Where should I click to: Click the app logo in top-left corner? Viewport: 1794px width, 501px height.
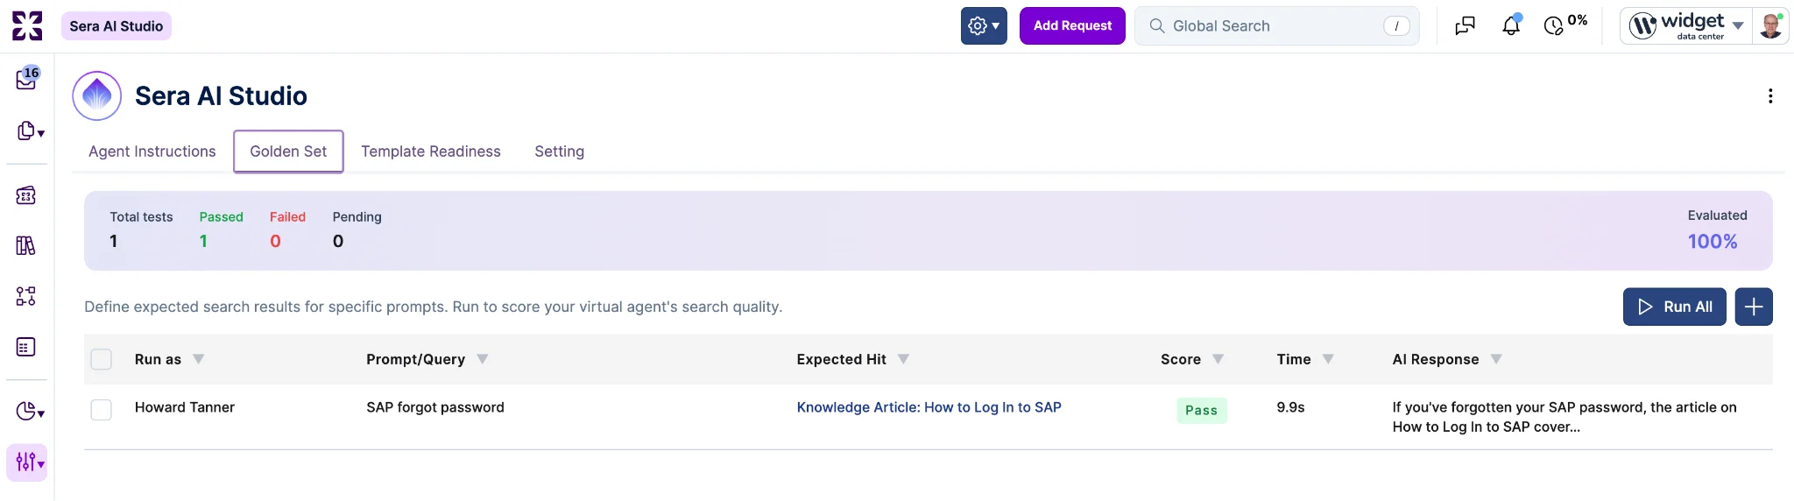click(x=27, y=25)
